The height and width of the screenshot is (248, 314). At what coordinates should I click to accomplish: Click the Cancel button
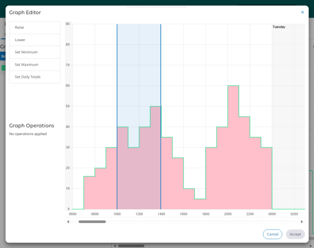(272, 234)
